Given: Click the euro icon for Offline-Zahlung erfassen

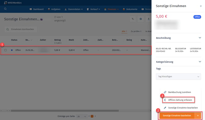Looking at the screenshot, I should 165,100.
